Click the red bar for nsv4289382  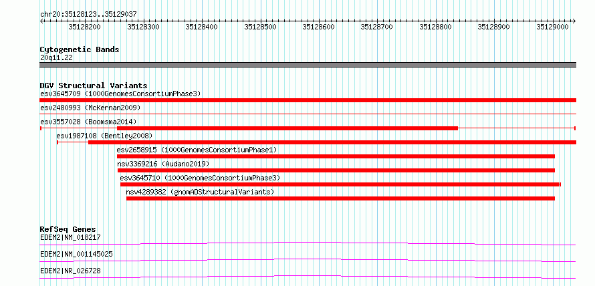341,198
